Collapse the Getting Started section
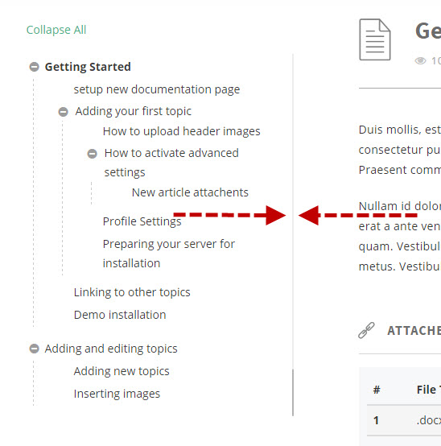Viewport: 441px width, 446px height. click(34, 67)
